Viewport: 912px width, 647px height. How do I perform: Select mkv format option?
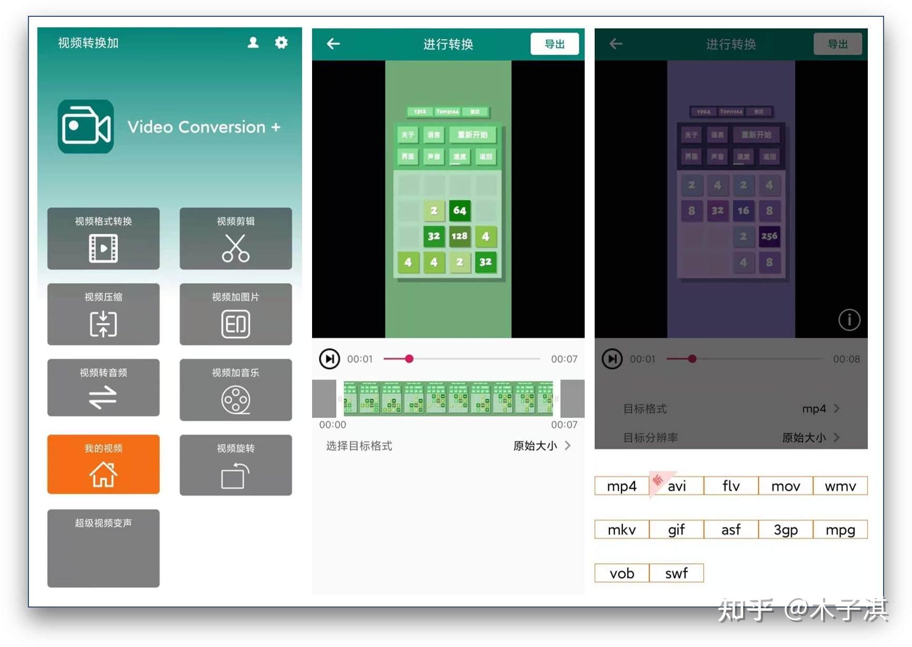(622, 529)
